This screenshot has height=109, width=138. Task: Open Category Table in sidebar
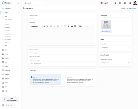[8, 34]
